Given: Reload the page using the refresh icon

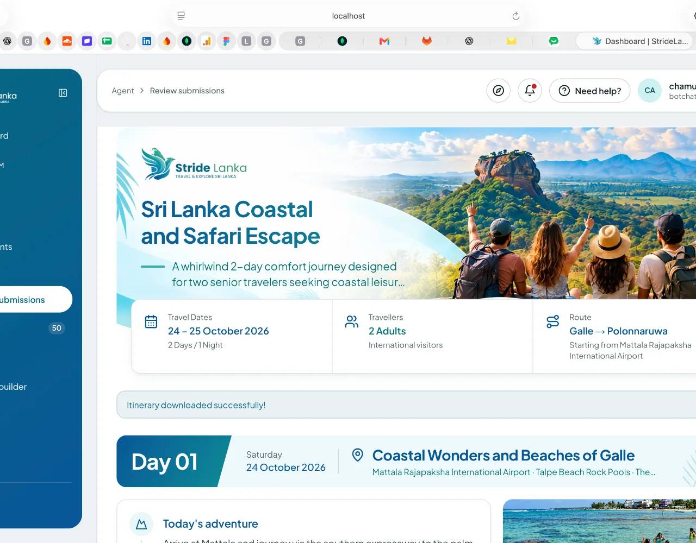Looking at the screenshot, I should pyautogui.click(x=516, y=16).
